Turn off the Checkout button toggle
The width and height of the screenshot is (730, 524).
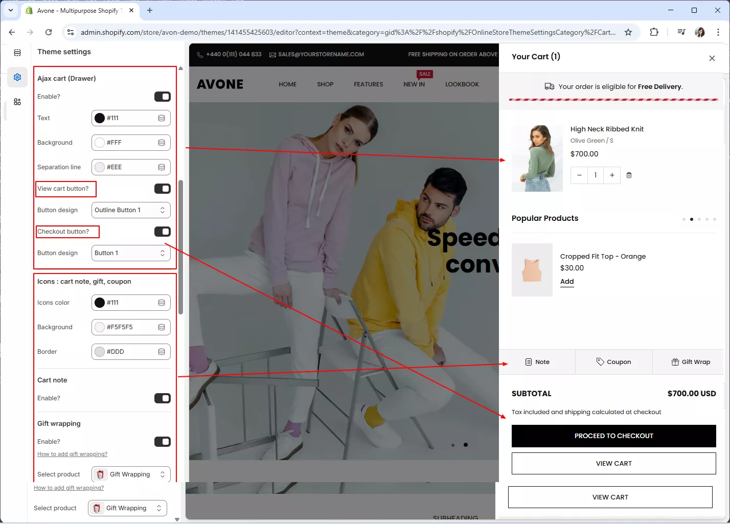point(162,232)
